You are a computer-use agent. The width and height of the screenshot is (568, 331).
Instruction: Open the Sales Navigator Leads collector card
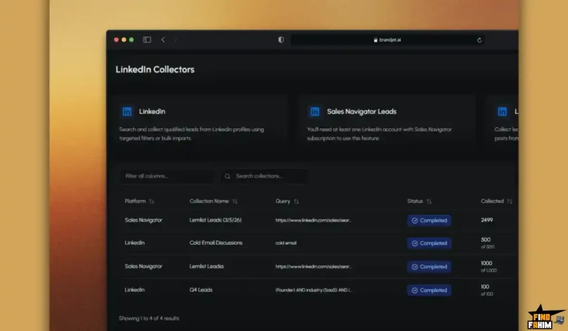[386, 124]
